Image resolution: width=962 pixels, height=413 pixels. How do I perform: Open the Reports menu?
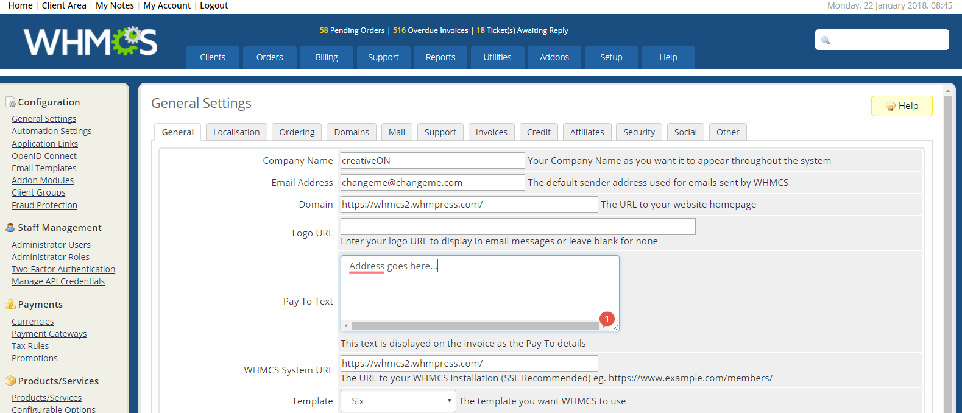point(440,57)
